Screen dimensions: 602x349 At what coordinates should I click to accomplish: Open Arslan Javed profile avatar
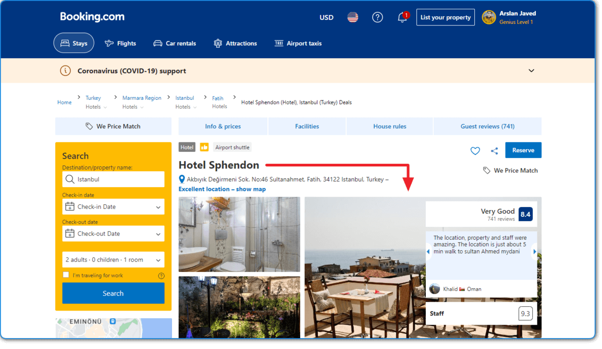(489, 17)
